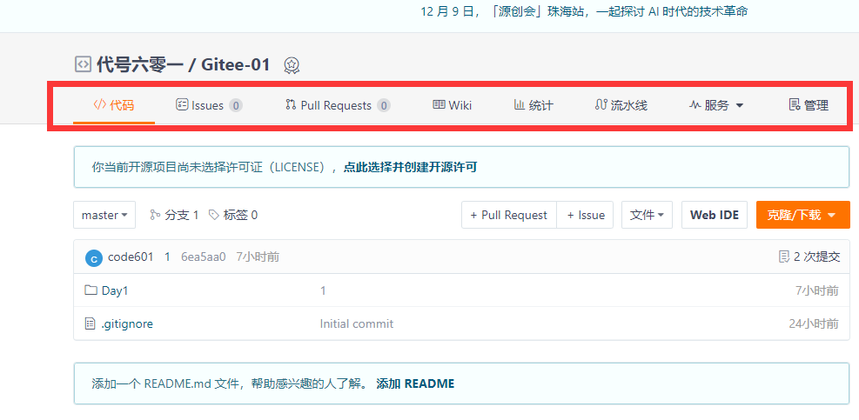Open the Issues tab
The height and width of the screenshot is (420, 859).
click(x=209, y=105)
